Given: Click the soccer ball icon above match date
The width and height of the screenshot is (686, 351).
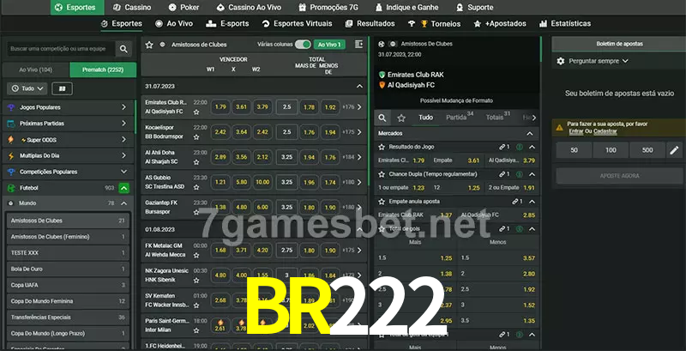Looking at the screenshot, I should point(381,45).
